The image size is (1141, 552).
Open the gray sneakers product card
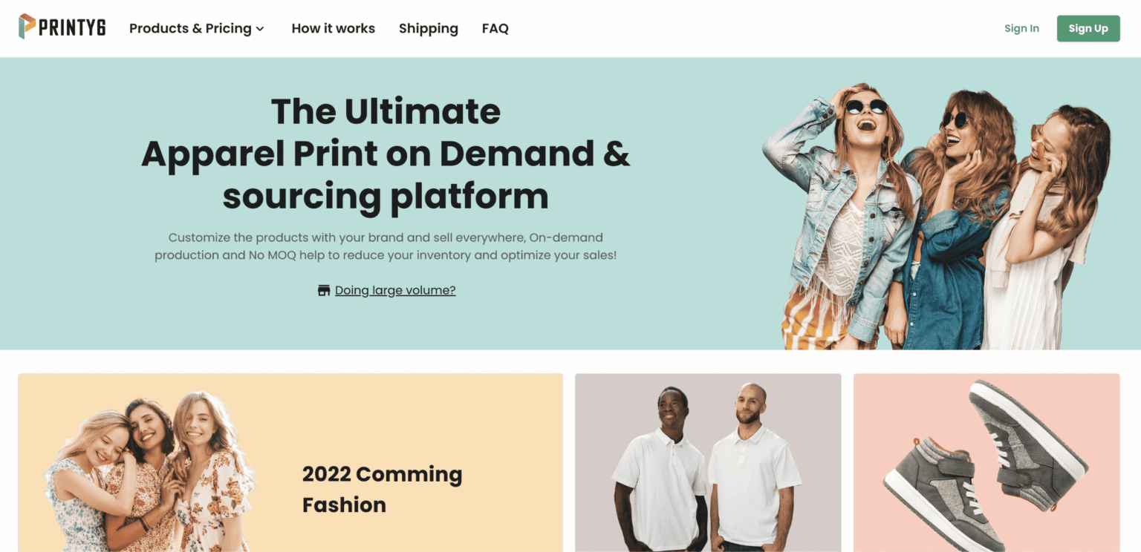tap(986, 463)
